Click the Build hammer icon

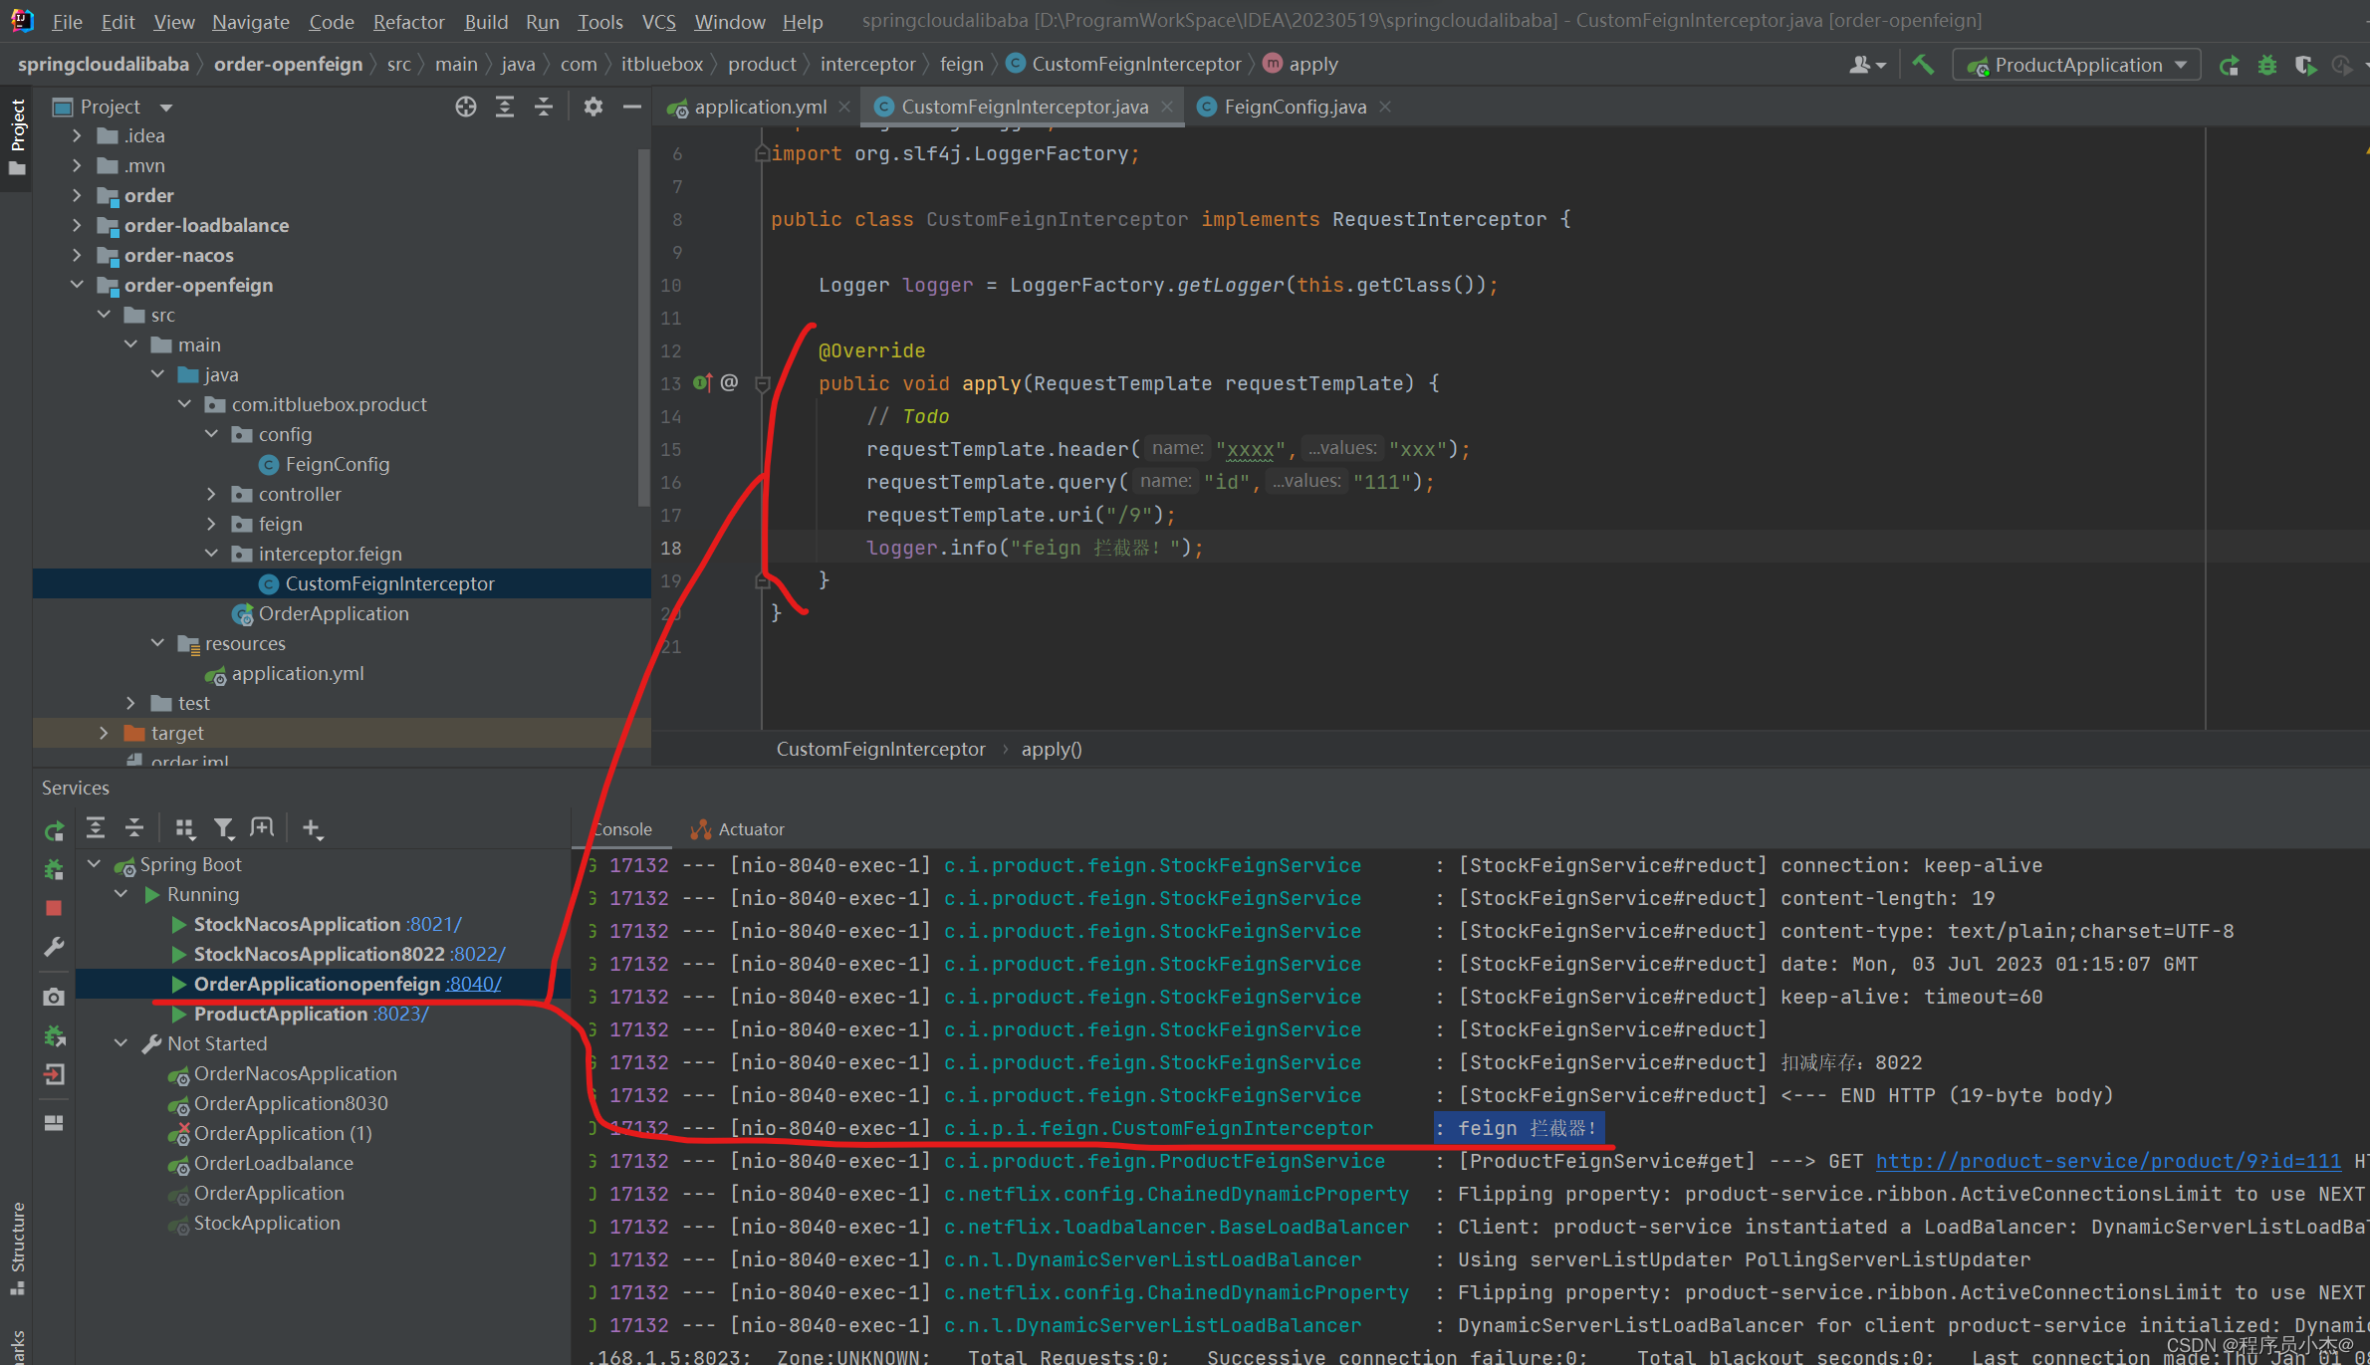[x=1923, y=65]
